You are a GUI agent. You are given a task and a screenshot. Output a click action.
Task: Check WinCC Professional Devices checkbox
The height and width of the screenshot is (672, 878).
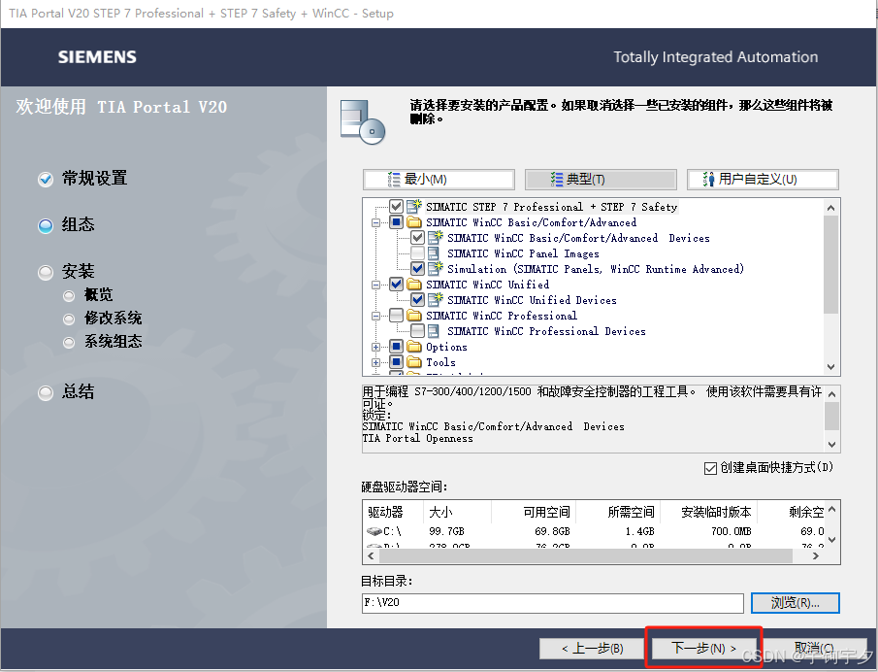tap(417, 331)
